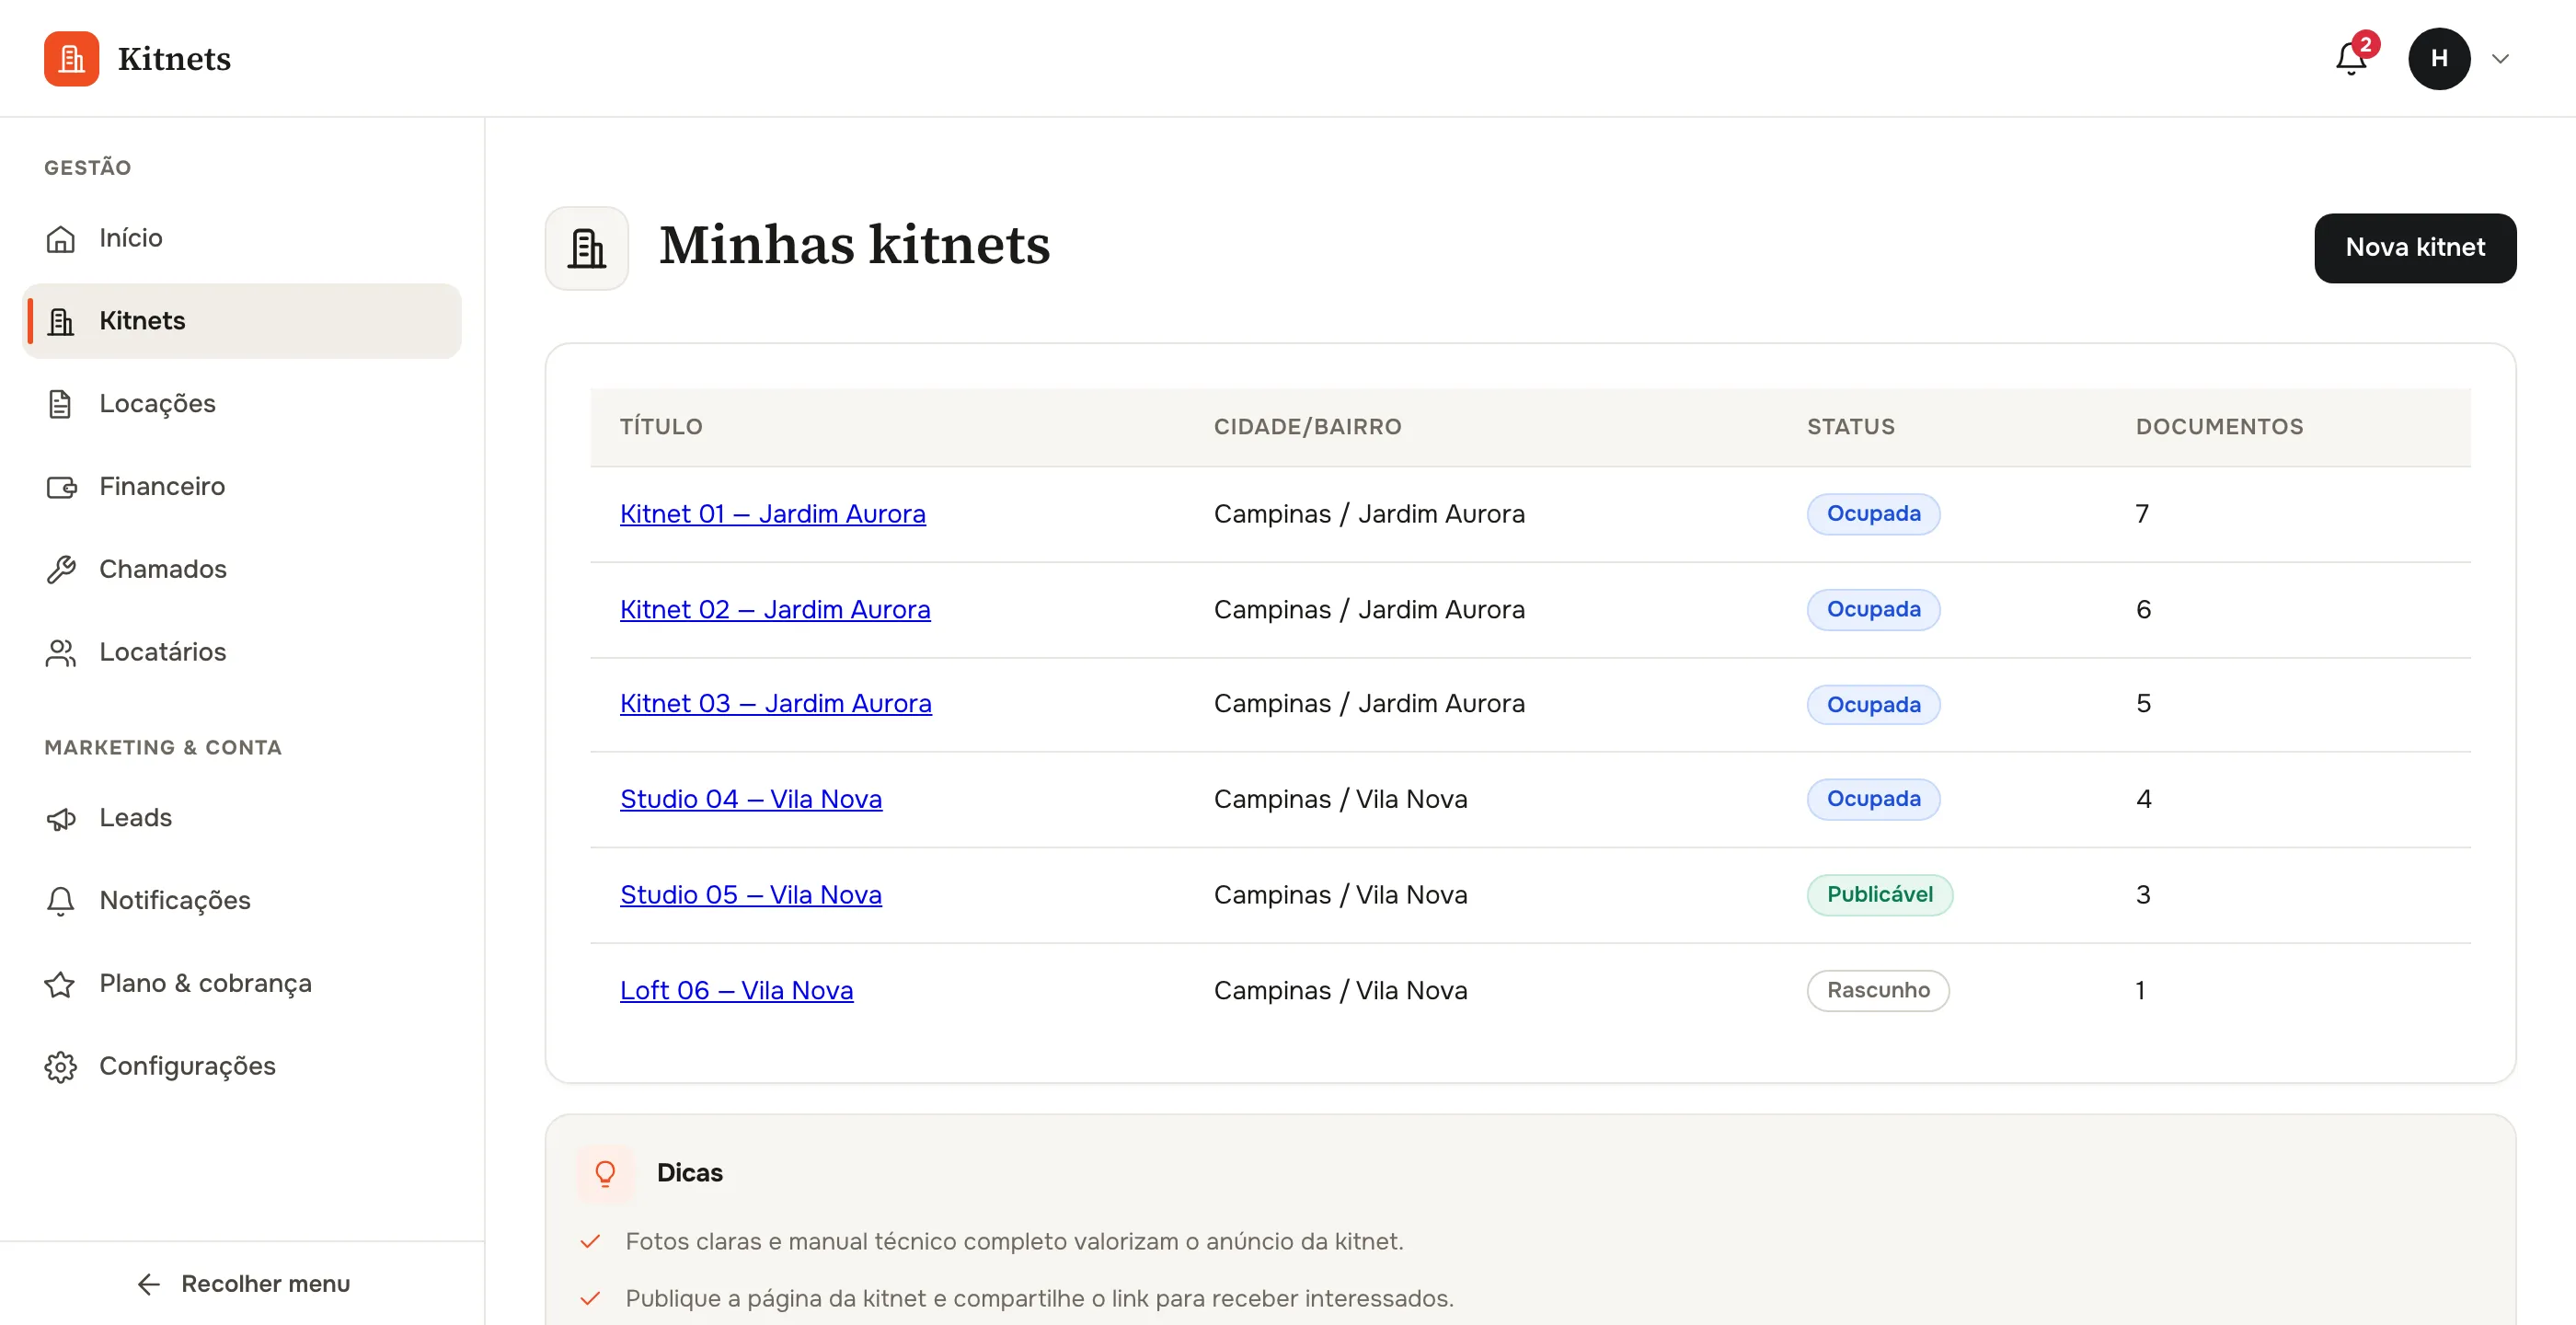Image resolution: width=2576 pixels, height=1325 pixels.
Task: Open Leads menu item
Action: [242, 818]
